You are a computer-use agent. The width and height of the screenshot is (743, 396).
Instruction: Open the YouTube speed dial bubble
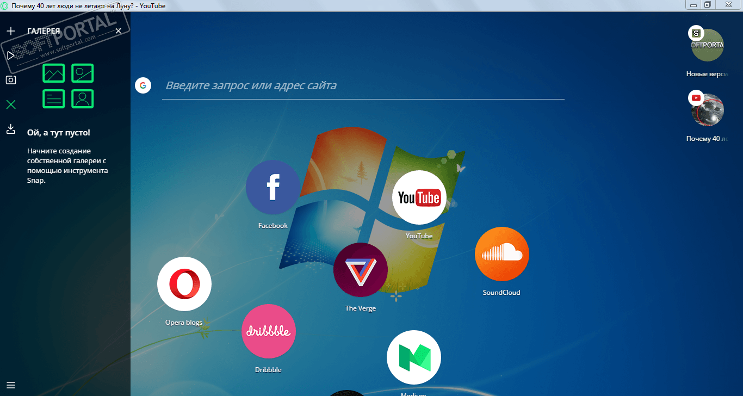point(419,197)
